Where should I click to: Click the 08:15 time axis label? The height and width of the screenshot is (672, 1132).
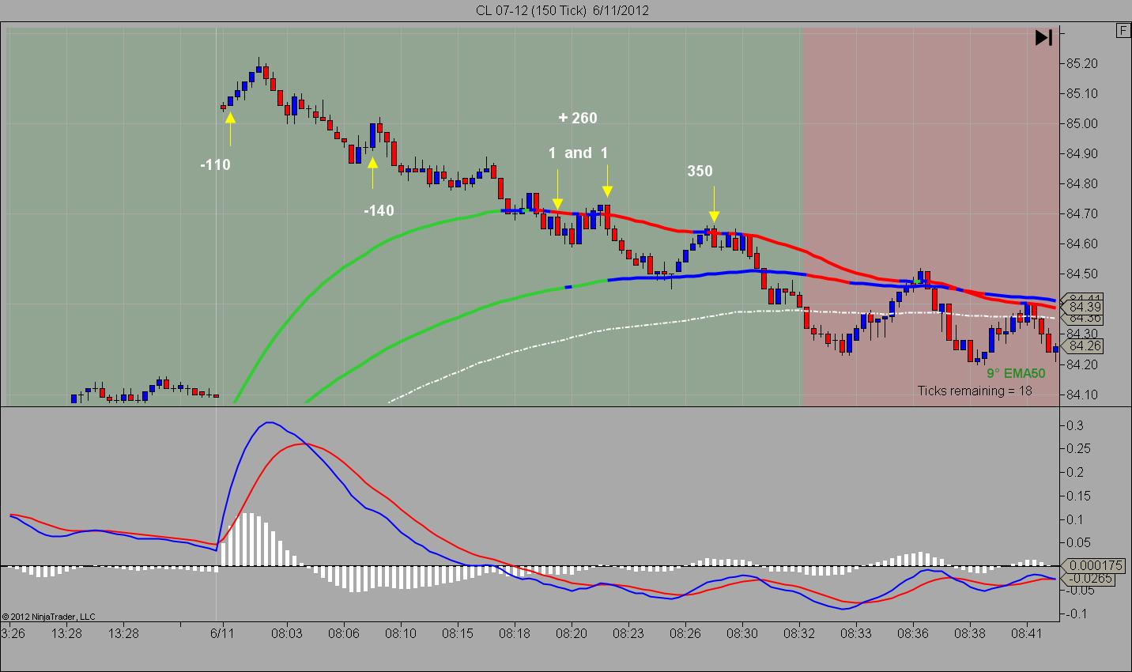(458, 633)
